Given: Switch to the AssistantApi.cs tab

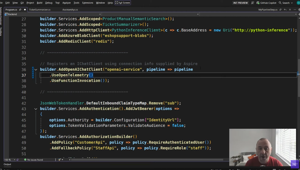Looking at the screenshot, I should tap(70, 10).
